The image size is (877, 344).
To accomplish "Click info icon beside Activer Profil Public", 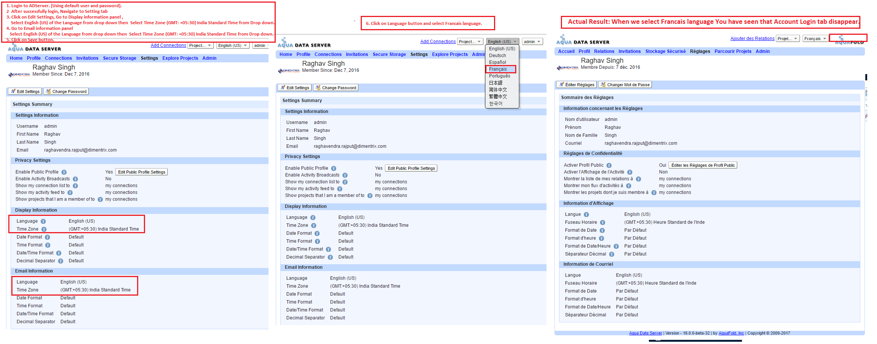I will pyautogui.click(x=609, y=166).
